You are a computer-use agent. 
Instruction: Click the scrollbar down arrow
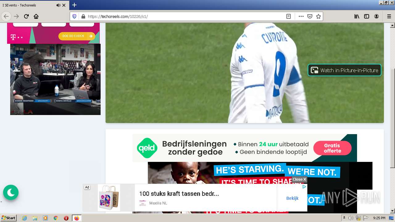pyautogui.click(x=392, y=211)
